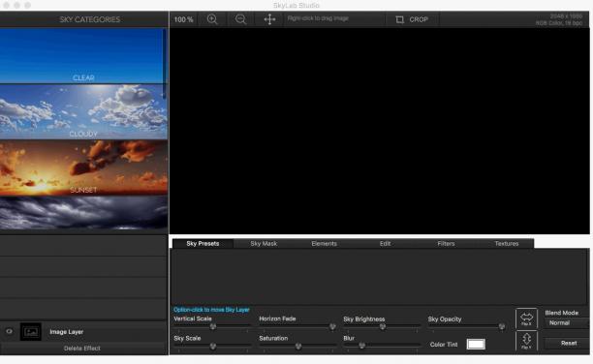Switch to the Sky Presets tab
Image resolution: width=593 pixels, height=364 pixels.
point(203,243)
